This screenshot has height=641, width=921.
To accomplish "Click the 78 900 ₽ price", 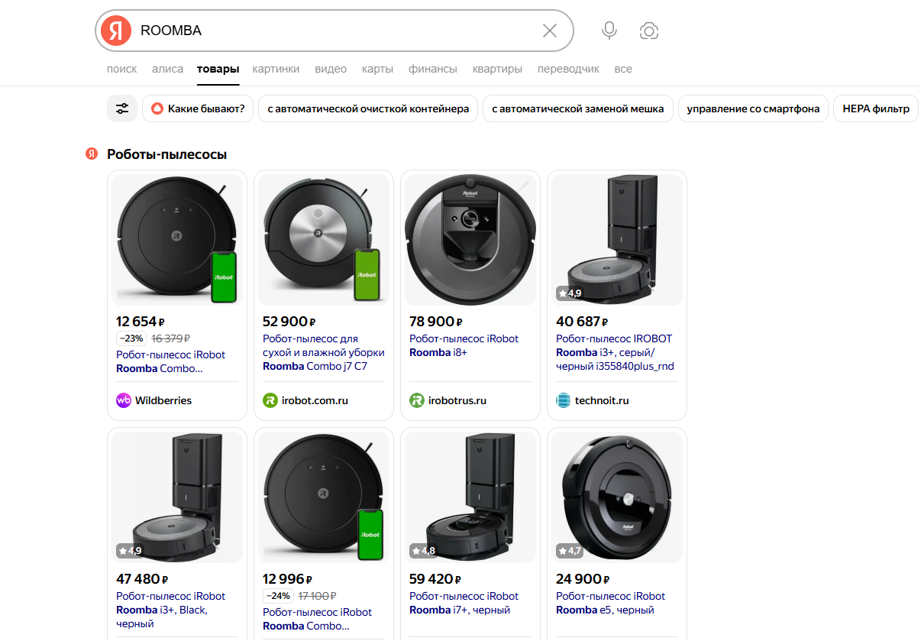I will click(436, 322).
